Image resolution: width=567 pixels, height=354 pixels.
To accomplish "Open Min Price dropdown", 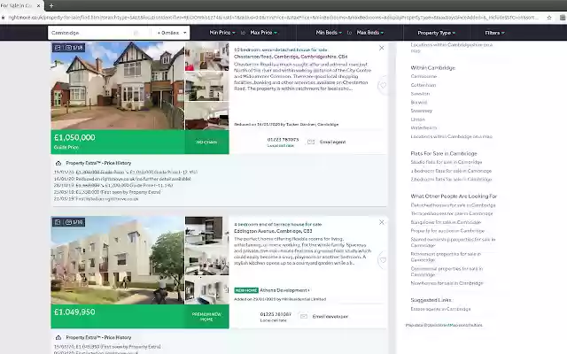I will 222,33.
